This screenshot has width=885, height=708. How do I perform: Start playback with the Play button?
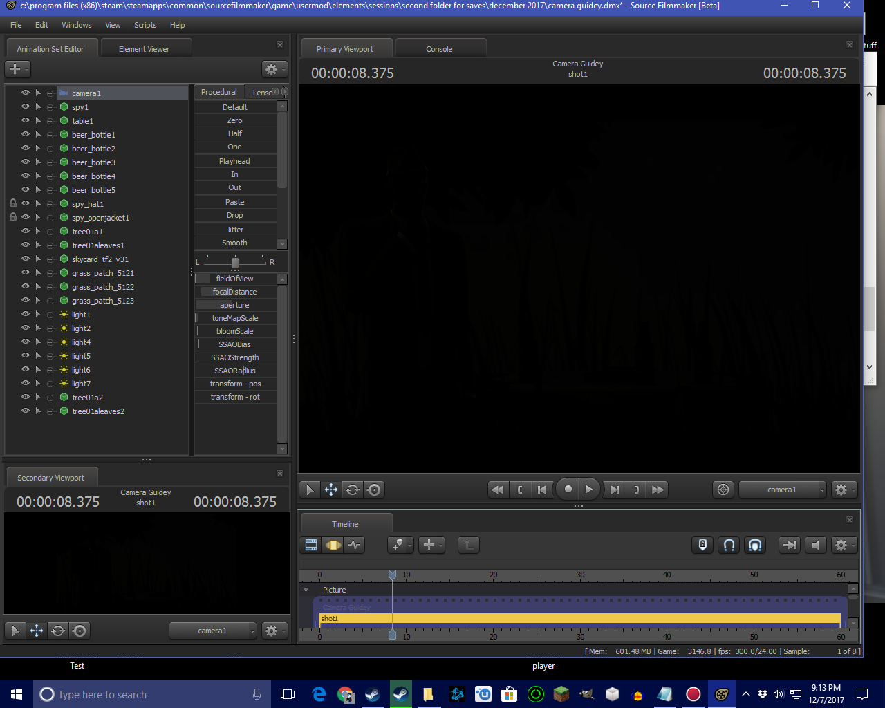coord(589,490)
